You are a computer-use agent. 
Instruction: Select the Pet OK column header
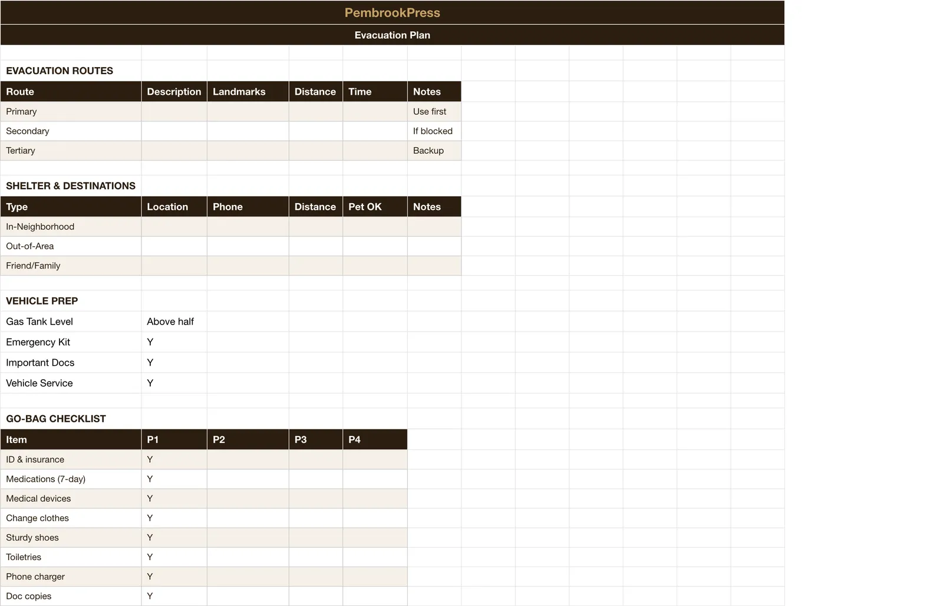(375, 207)
